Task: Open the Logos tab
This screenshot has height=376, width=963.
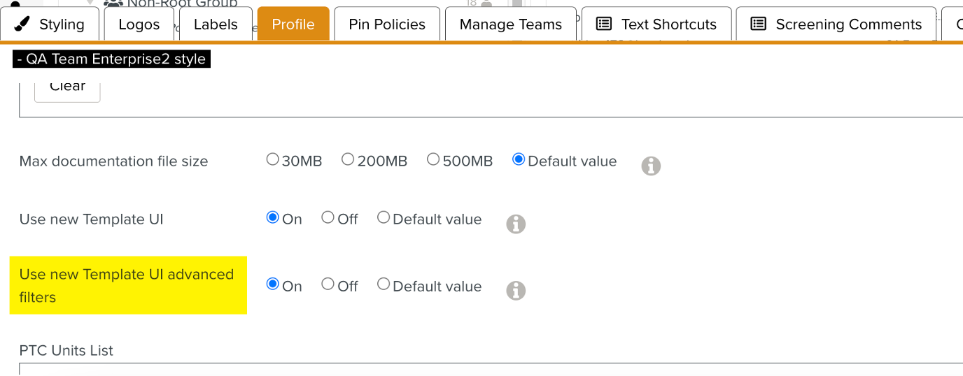Action: click(x=139, y=24)
